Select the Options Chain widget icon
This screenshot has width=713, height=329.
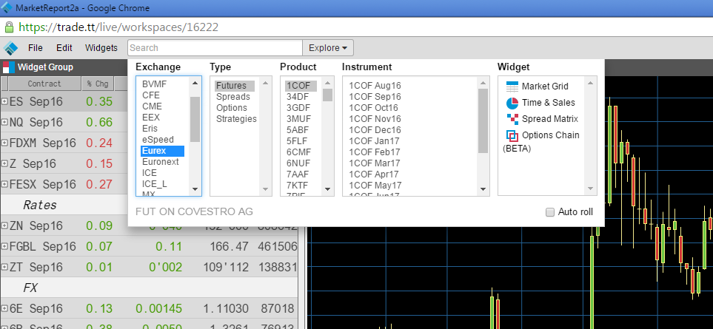(512, 136)
